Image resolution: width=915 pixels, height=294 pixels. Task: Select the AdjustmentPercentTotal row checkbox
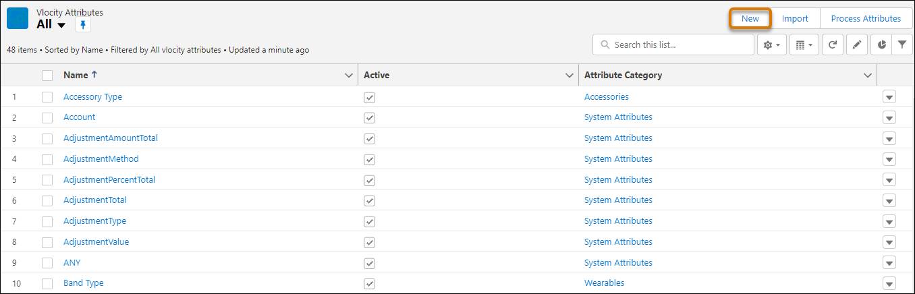click(x=47, y=180)
